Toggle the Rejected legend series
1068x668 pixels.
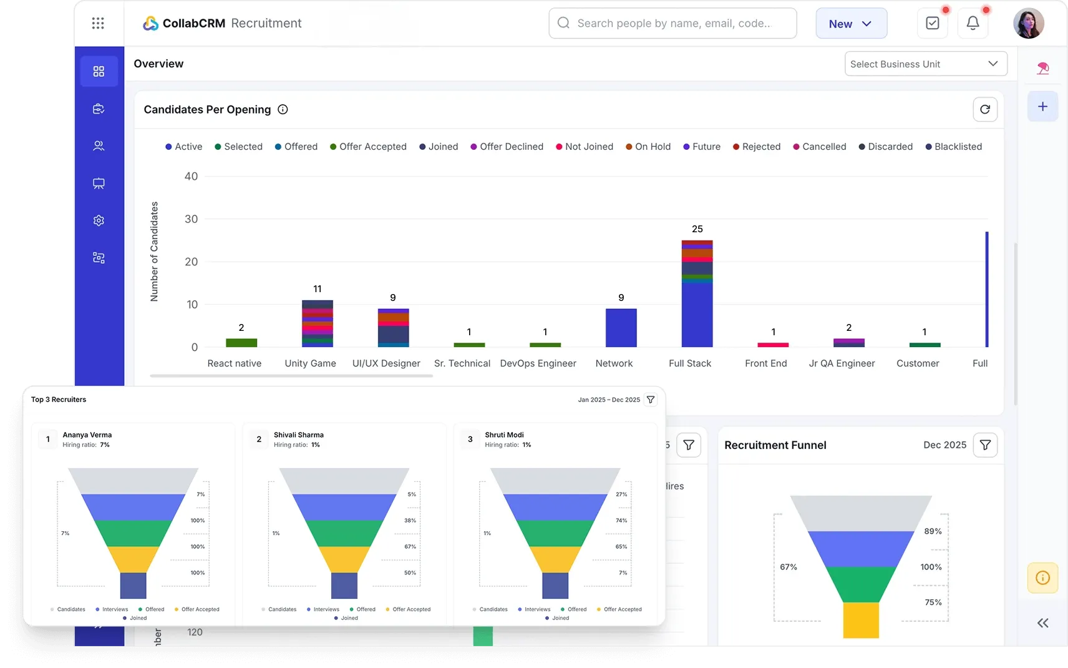757,147
